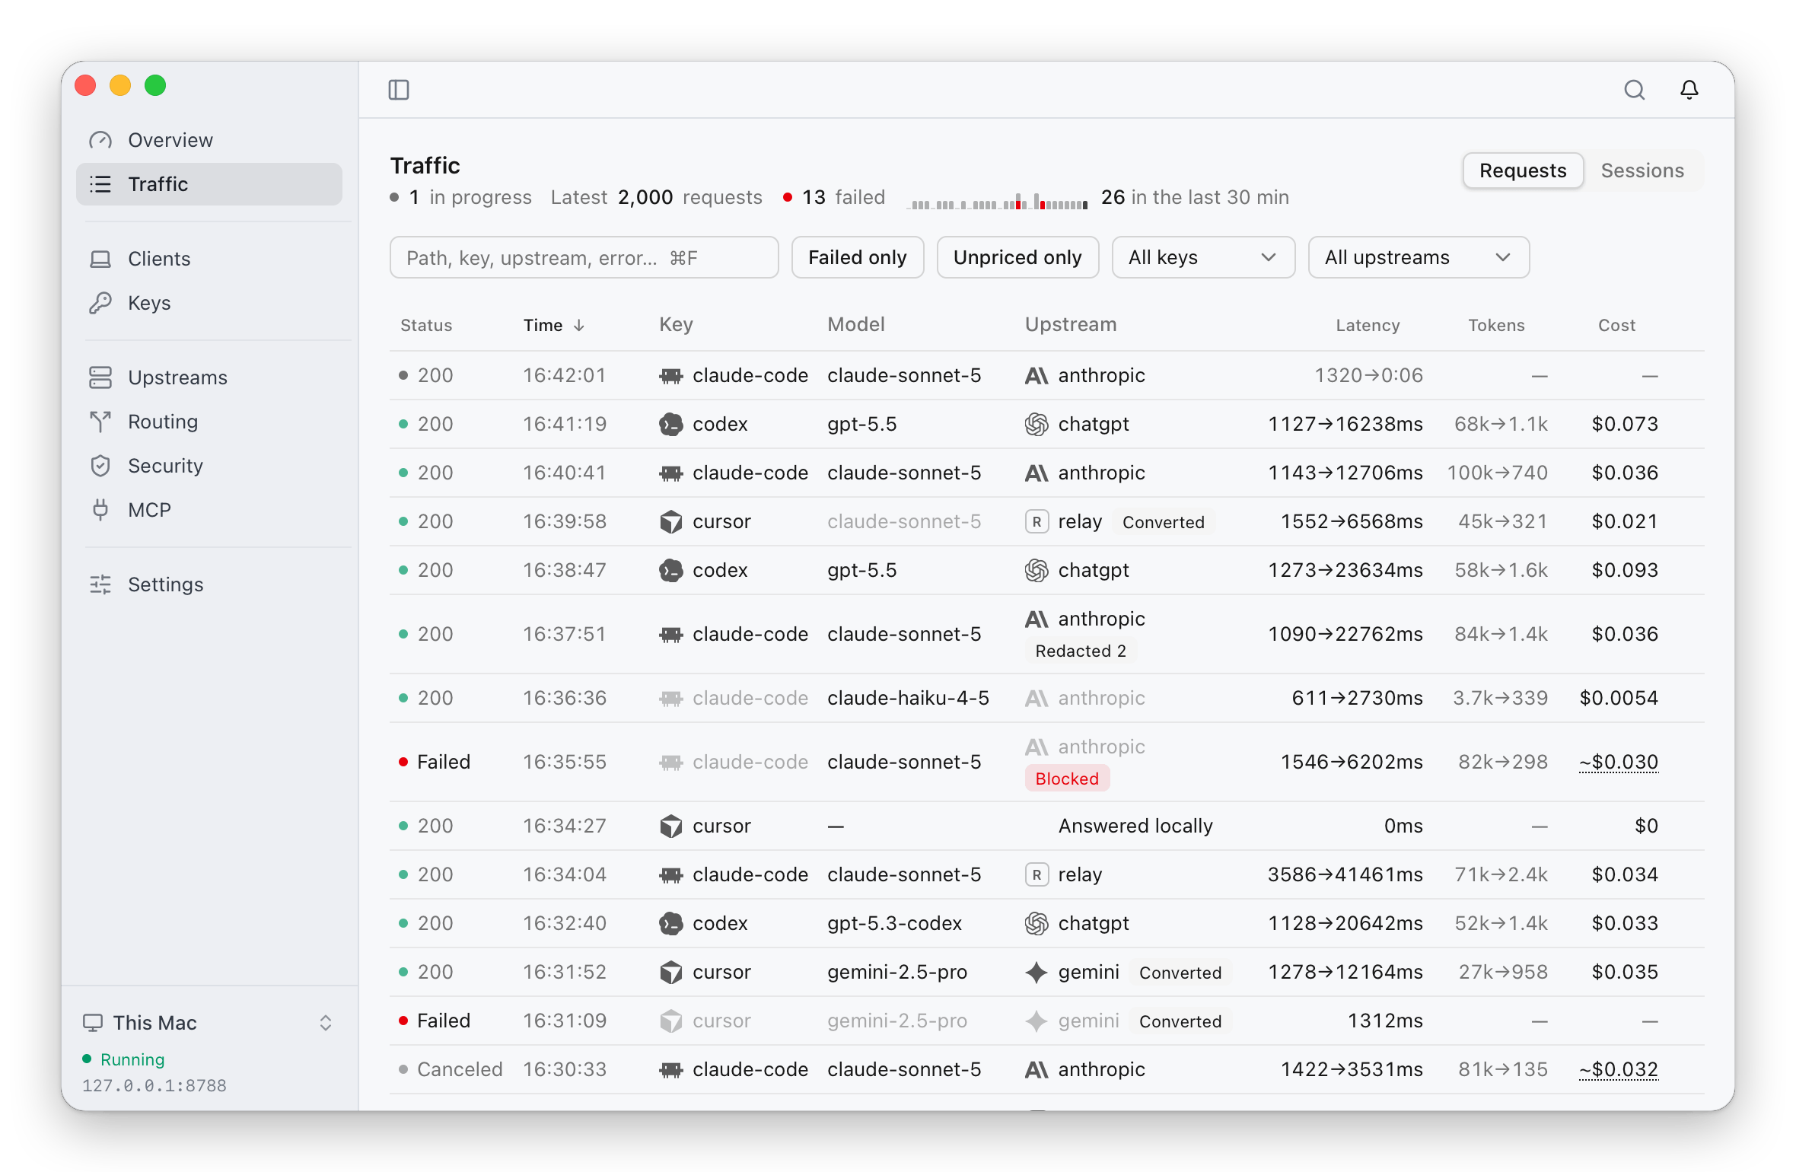Go to Overview in the sidebar
The width and height of the screenshot is (1796, 1172).
(x=209, y=140)
